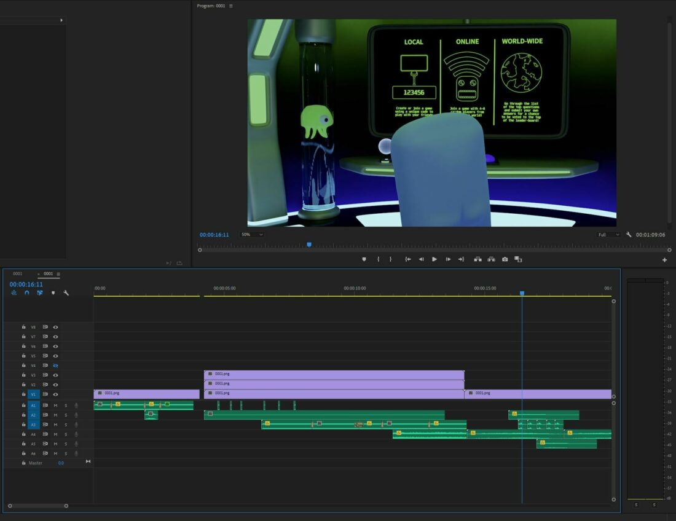Select 0001.png clip on track V2
The width and height of the screenshot is (676, 521).
pyautogui.click(x=334, y=383)
